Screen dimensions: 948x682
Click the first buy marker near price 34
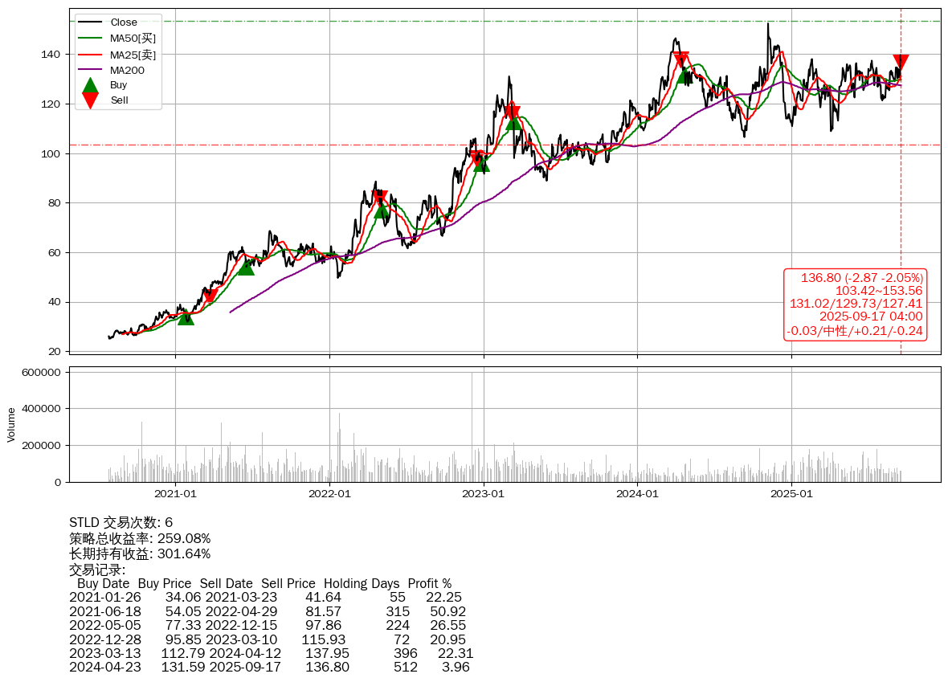(186, 316)
